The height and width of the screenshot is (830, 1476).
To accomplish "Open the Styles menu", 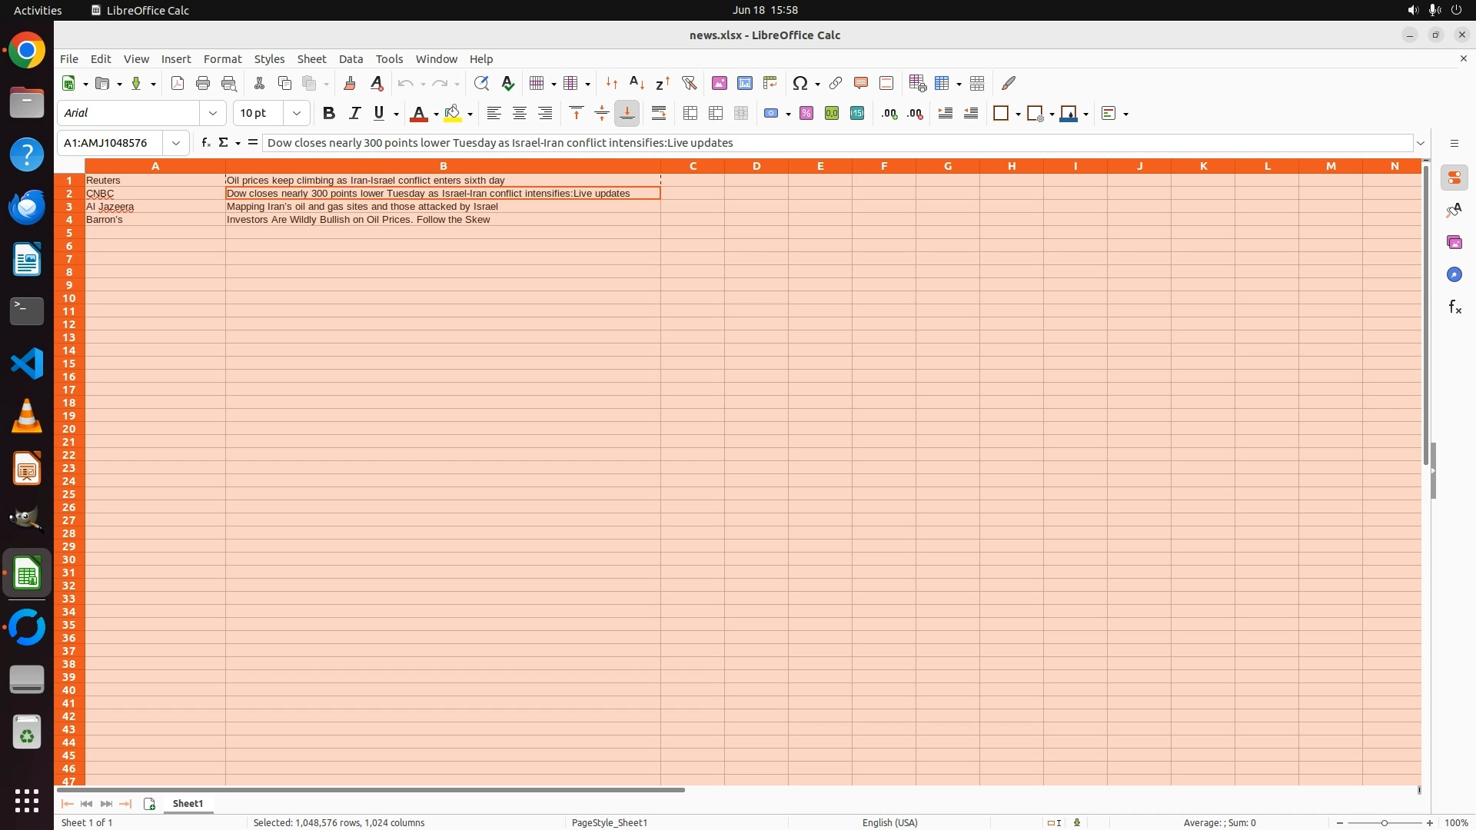I will pos(269,59).
